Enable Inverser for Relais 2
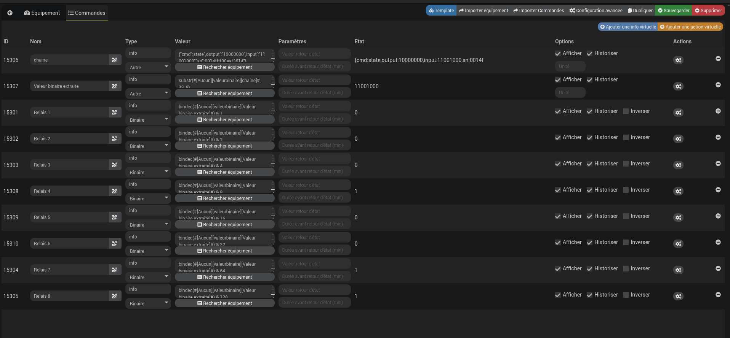The image size is (730, 338). pos(626,138)
